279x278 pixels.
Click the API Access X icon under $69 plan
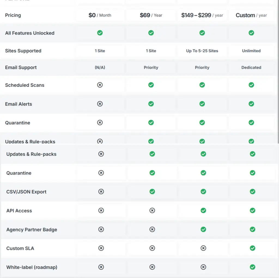click(x=152, y=210)
